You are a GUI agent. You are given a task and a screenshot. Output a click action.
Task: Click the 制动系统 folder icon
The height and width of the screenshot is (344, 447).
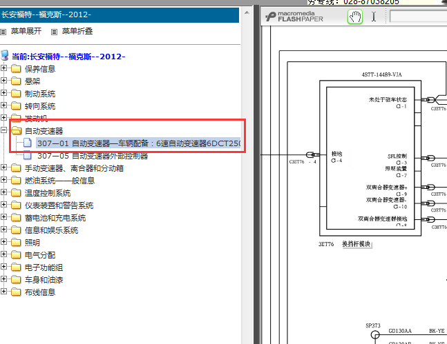coord(16,94)
